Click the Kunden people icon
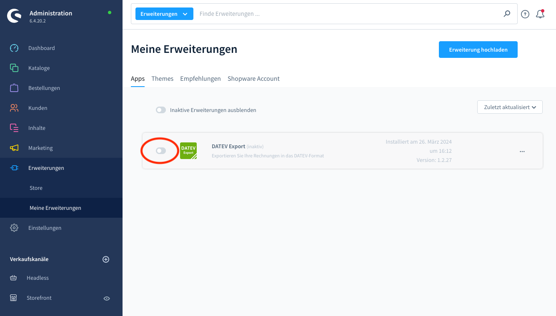556x316 pixels. click(14, 108)
